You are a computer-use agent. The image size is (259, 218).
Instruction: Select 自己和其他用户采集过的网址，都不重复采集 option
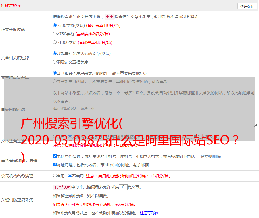pos(55,73)
